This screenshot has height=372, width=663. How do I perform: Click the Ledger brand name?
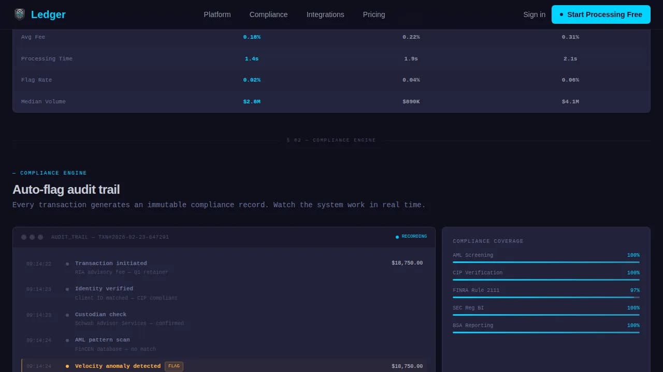click(48, 14)
